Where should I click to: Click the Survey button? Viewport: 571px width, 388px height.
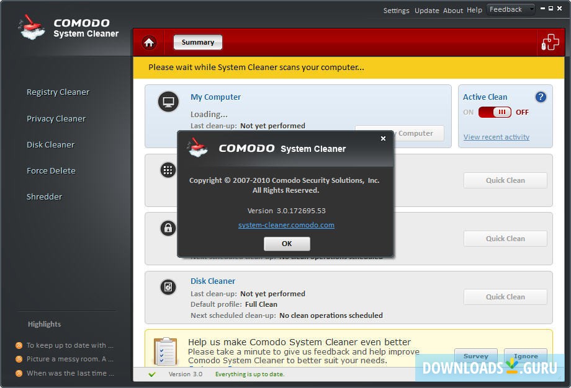476,356
